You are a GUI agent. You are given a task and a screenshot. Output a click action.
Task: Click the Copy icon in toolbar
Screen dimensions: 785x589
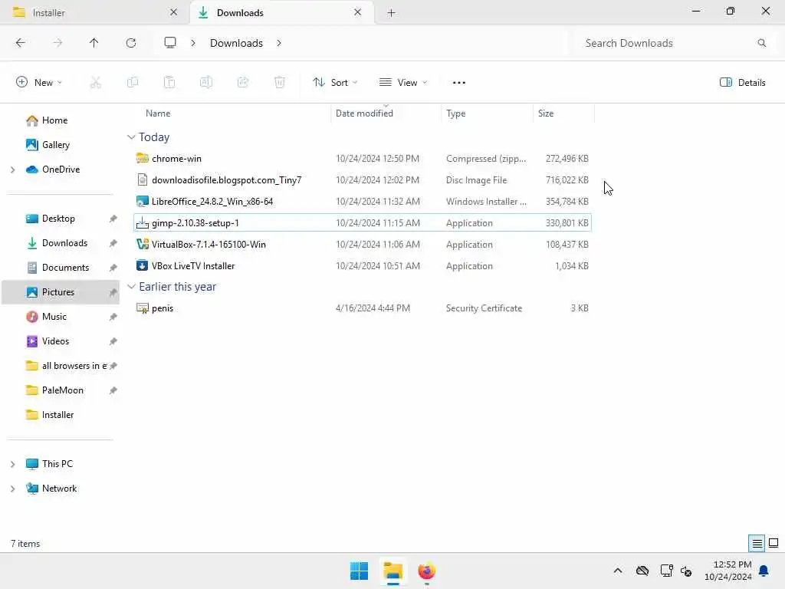click(x=132, y=83)
